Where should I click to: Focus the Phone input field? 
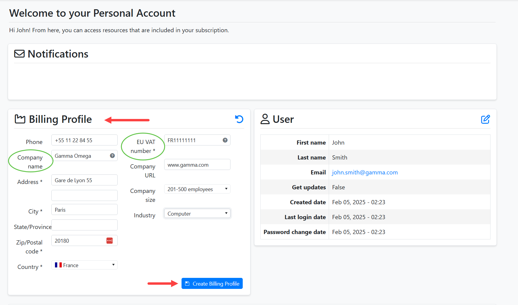click(x=84, y=140)
